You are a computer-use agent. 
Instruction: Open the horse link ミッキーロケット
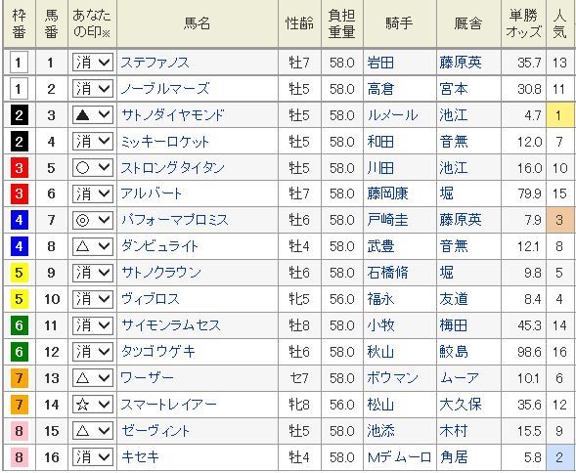(x=165, y=142)
